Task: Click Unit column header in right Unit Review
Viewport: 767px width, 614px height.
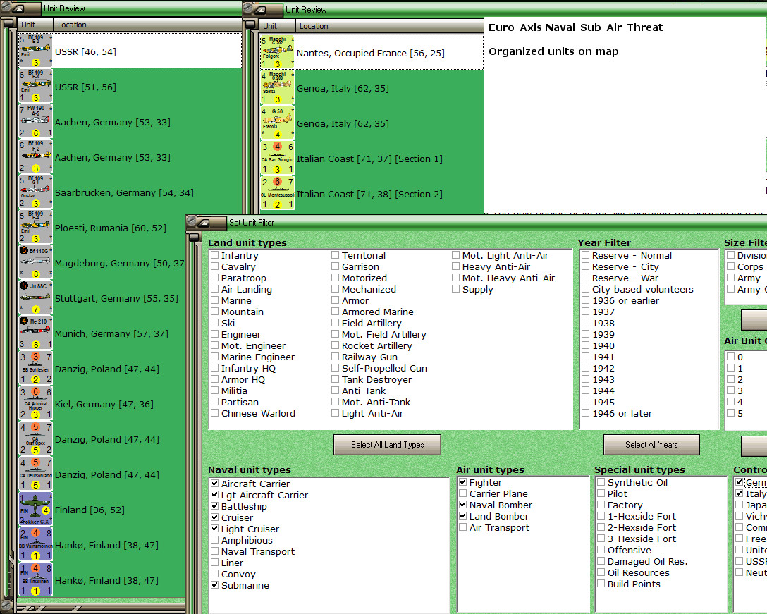Action: [277, 26]
